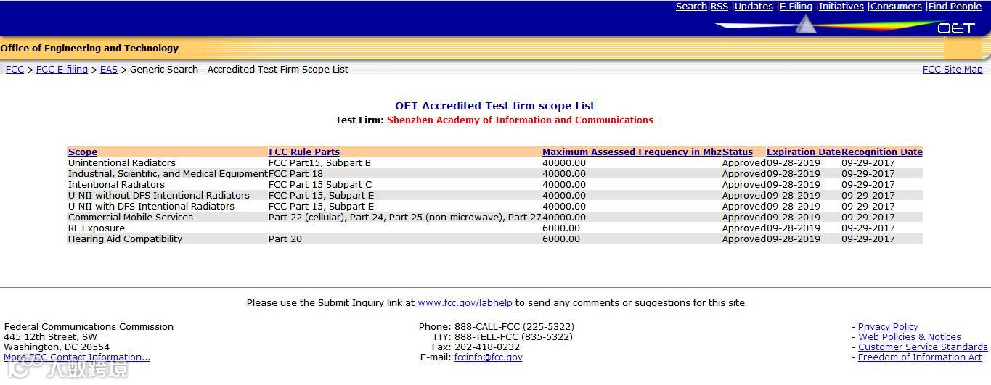The image size is (991, 385).
Task: Follow the FCC breadcrumb link
Action: [x=15, y=70]
